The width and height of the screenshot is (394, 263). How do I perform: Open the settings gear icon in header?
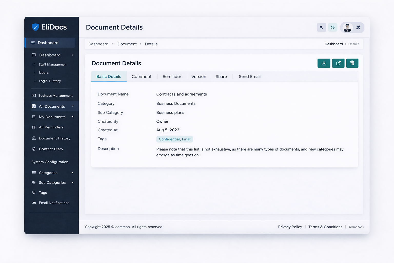pos(333,27)
